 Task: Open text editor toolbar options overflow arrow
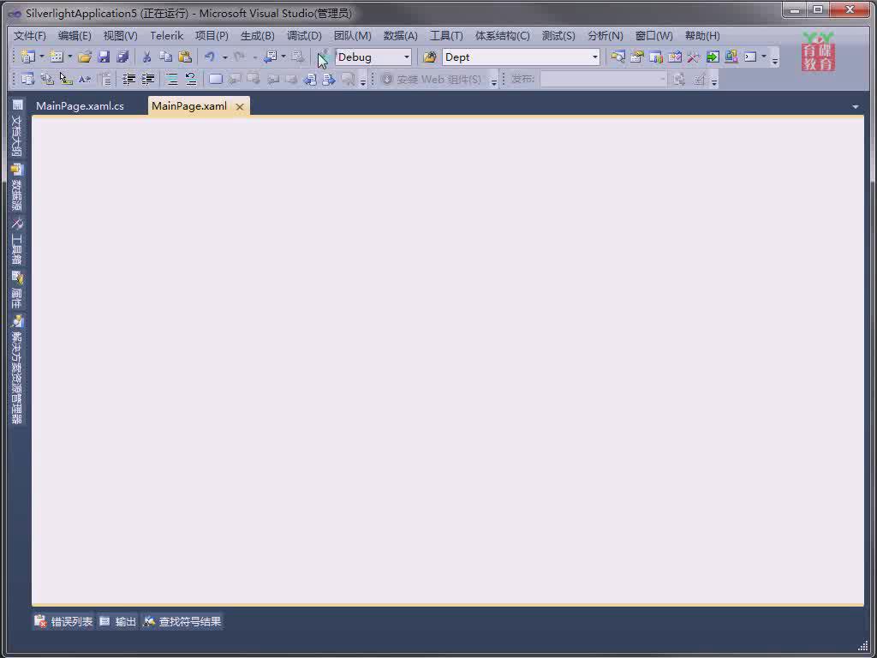363,81
